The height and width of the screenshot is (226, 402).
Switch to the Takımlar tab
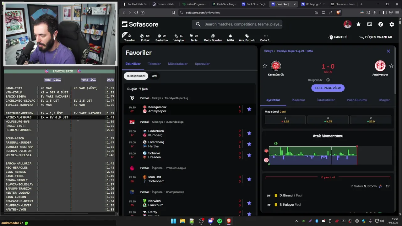point(154,64)
